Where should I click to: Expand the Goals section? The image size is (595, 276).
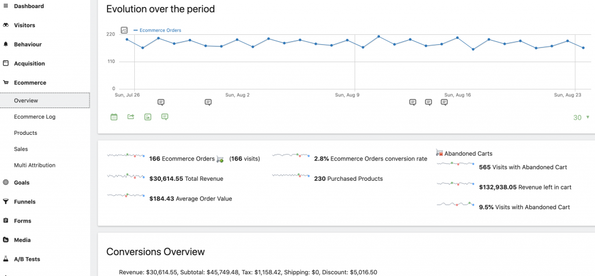click(x=21, y=182)
